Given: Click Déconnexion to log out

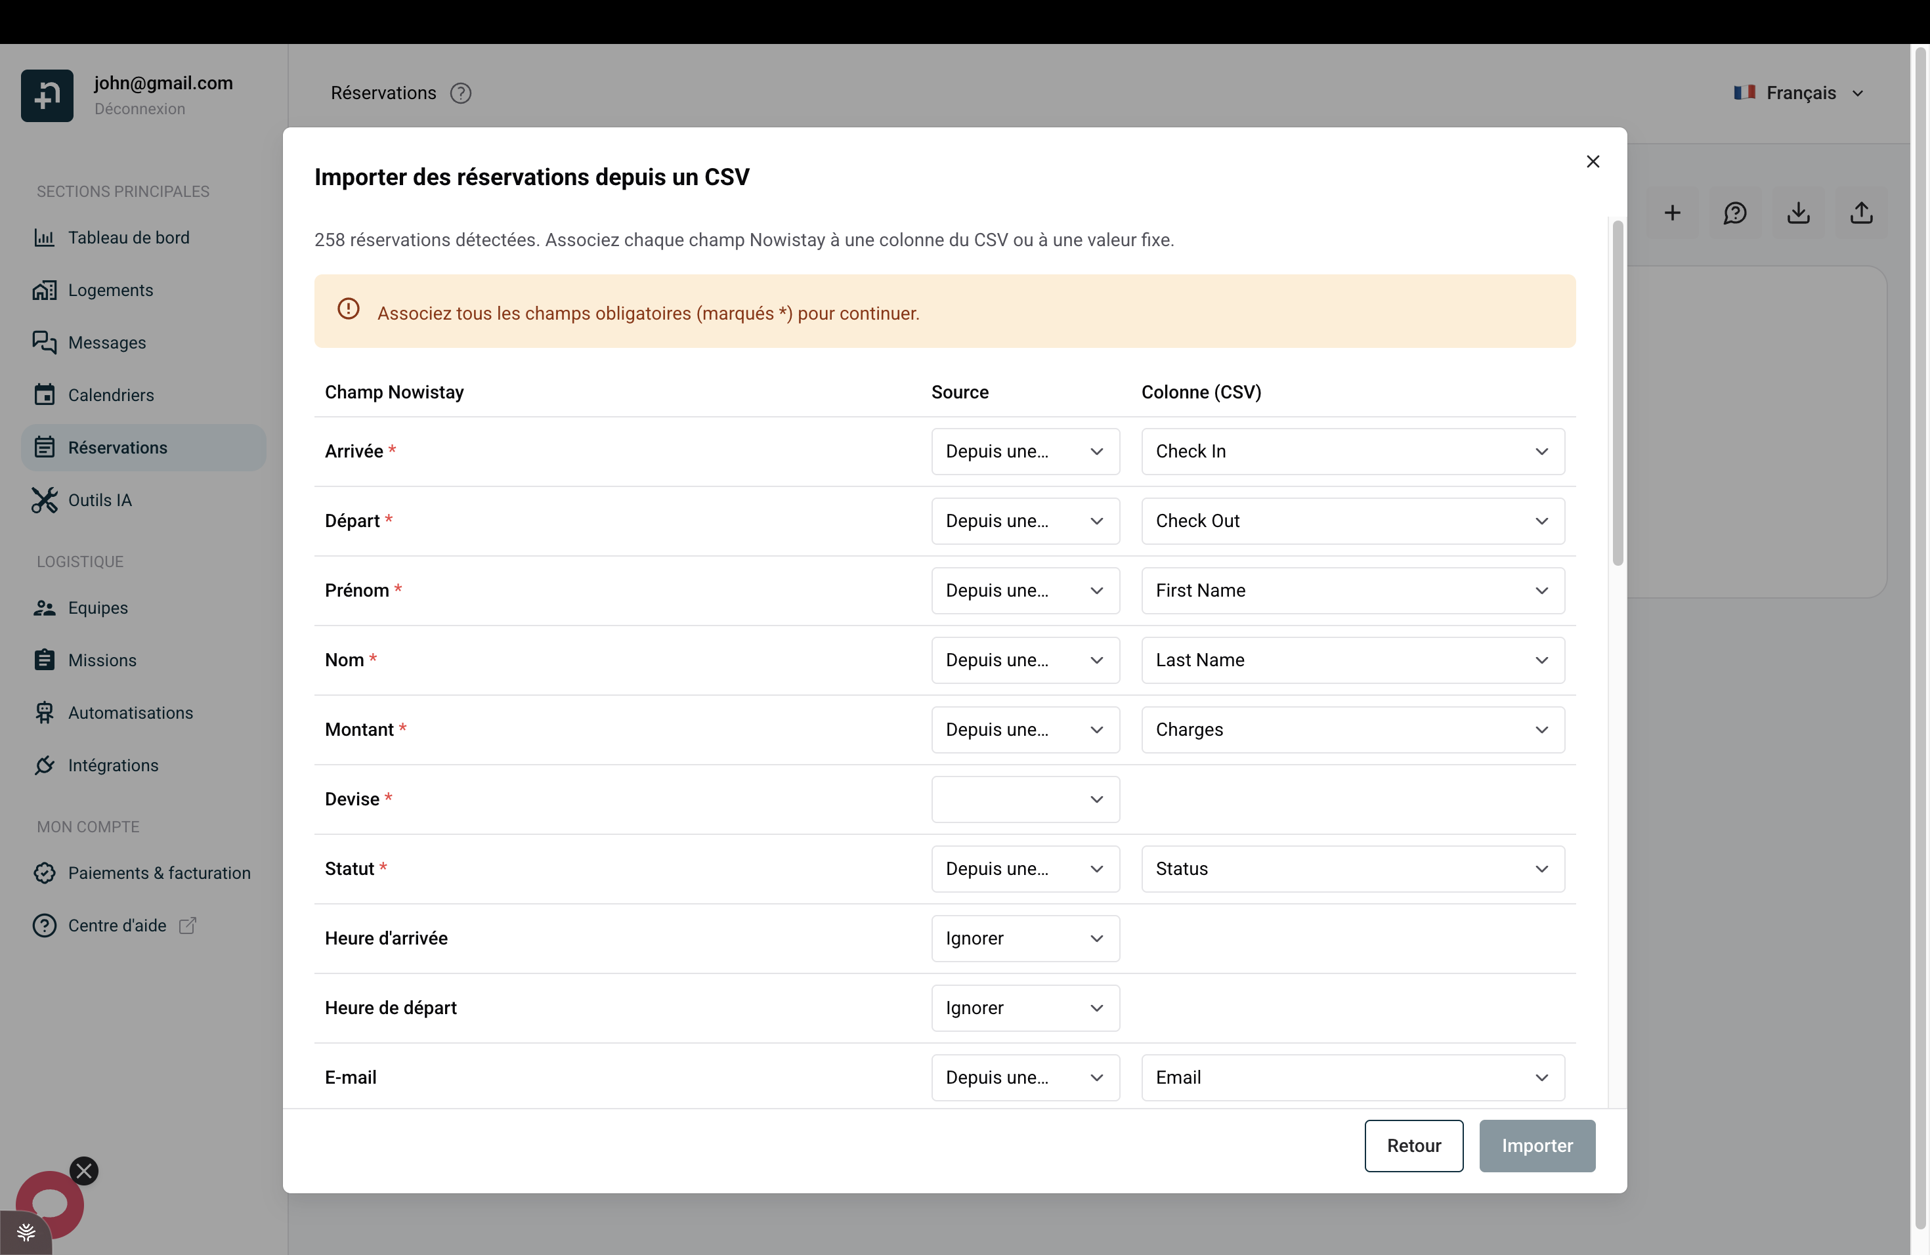Looking at the screenshot, I should click(139, 109).
